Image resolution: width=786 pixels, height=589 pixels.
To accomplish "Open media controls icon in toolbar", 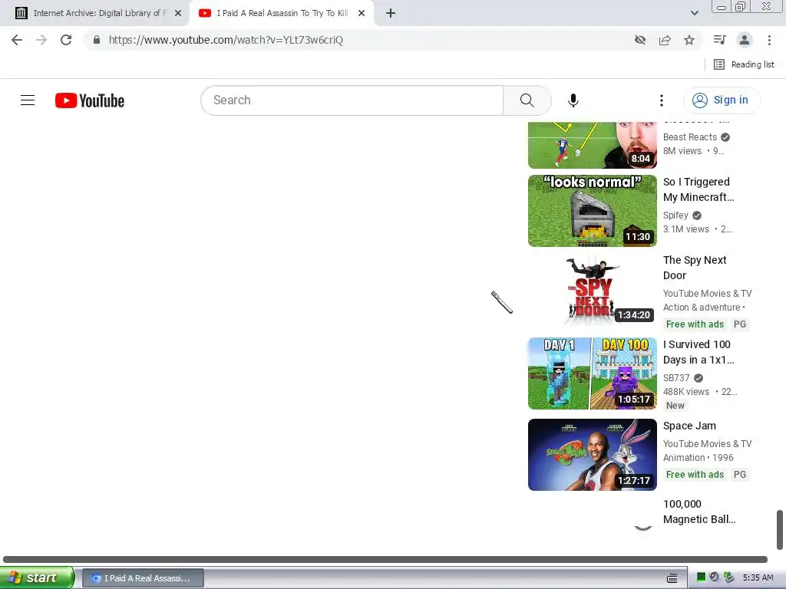I will (x=720, y=40).
